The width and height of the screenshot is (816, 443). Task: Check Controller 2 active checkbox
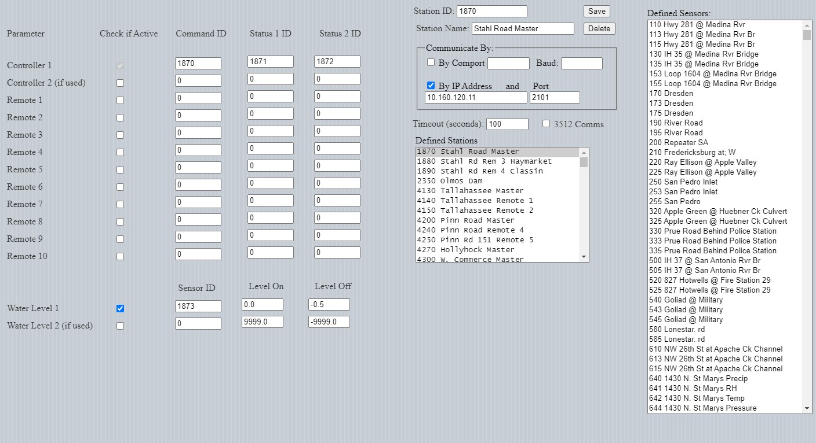[120, 83]
